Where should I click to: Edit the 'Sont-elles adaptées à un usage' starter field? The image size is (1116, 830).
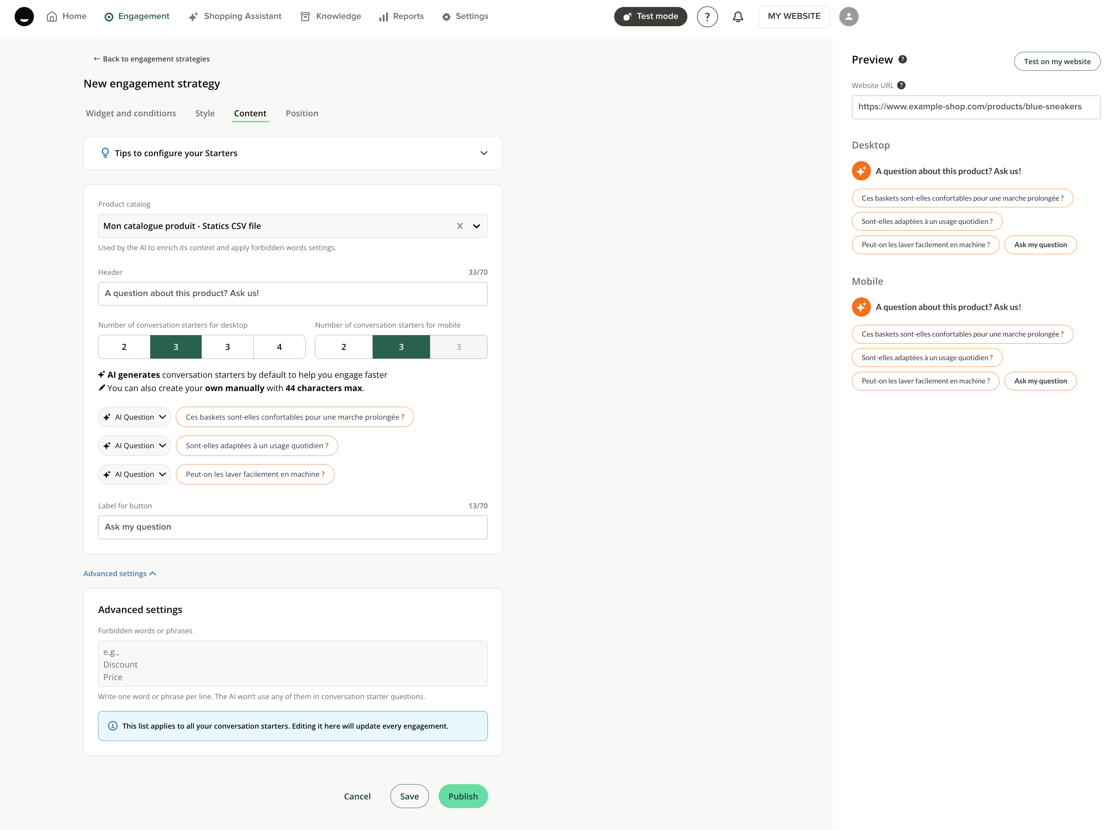pos(257,446)
